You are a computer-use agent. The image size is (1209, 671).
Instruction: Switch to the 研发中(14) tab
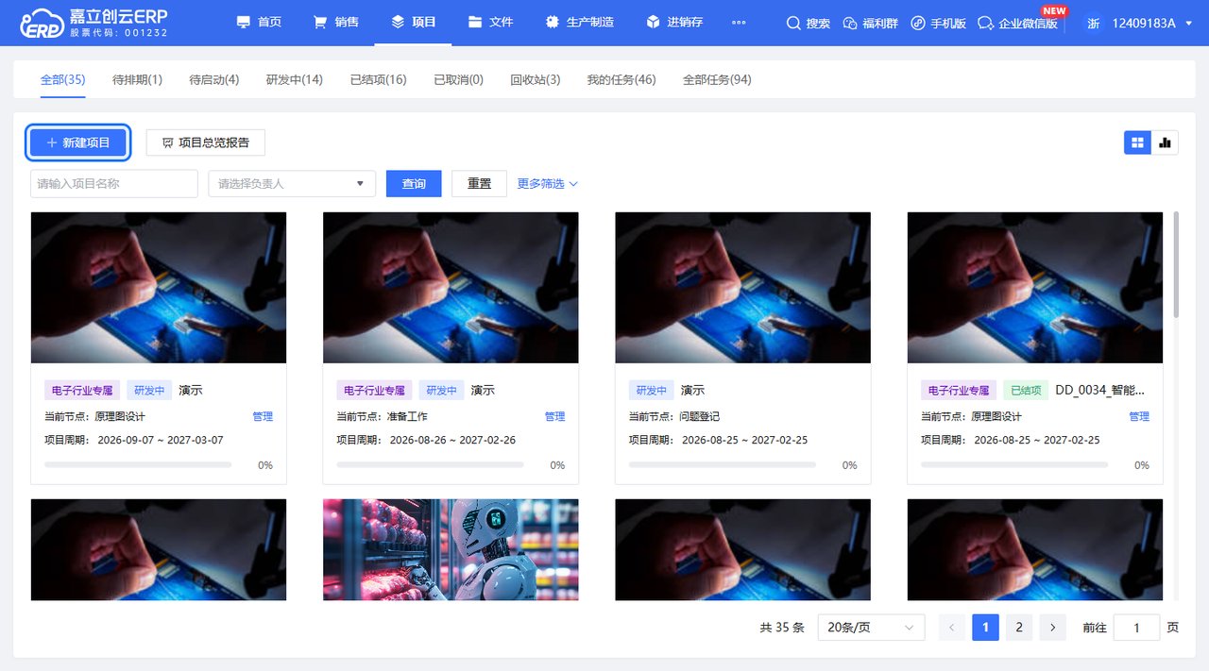[295, 80]
